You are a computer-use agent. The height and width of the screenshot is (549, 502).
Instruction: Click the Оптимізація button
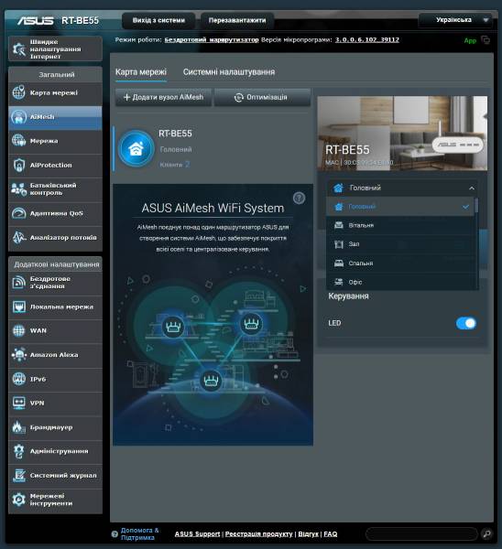coord(262,97)
